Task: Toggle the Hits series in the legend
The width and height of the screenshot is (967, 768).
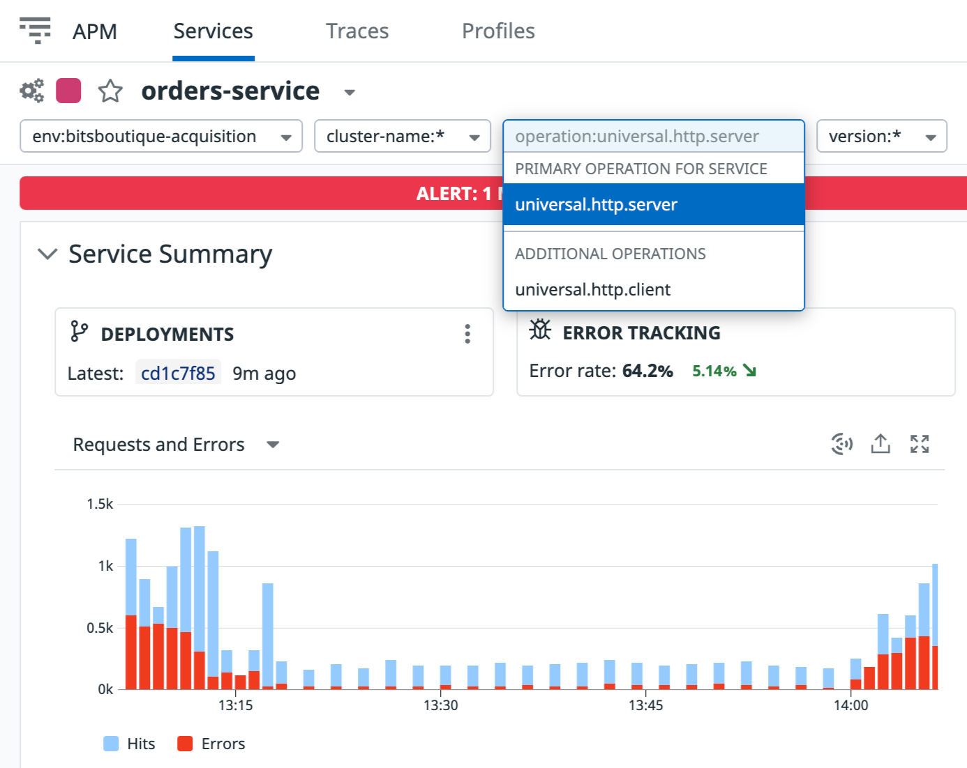Action: (x=129, y=744)
